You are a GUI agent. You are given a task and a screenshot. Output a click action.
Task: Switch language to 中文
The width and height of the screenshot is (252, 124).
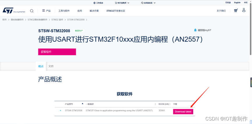[x=246, y=3]
